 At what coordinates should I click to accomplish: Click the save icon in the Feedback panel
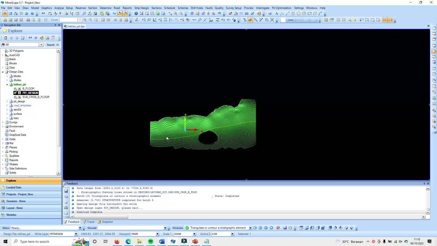pyautogui.click(x=66, y=191)
